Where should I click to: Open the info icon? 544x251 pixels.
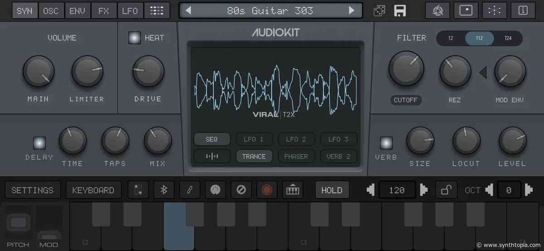523,10
